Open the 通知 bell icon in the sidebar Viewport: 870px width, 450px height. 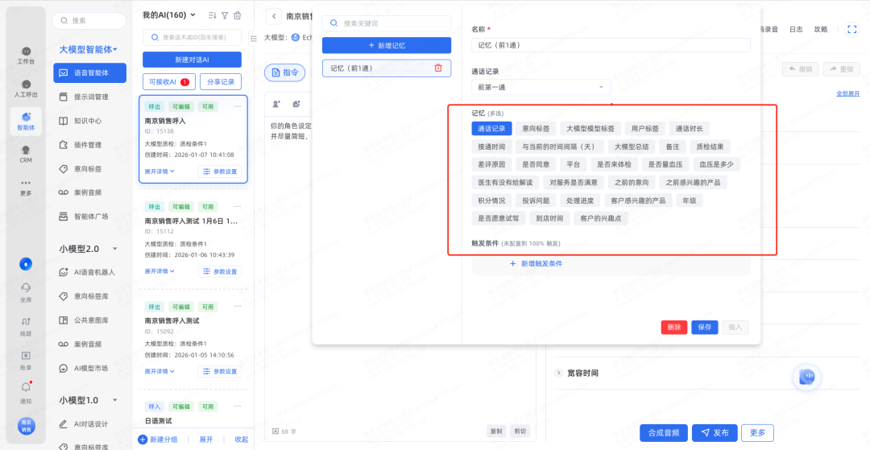(x=26, y=388)
